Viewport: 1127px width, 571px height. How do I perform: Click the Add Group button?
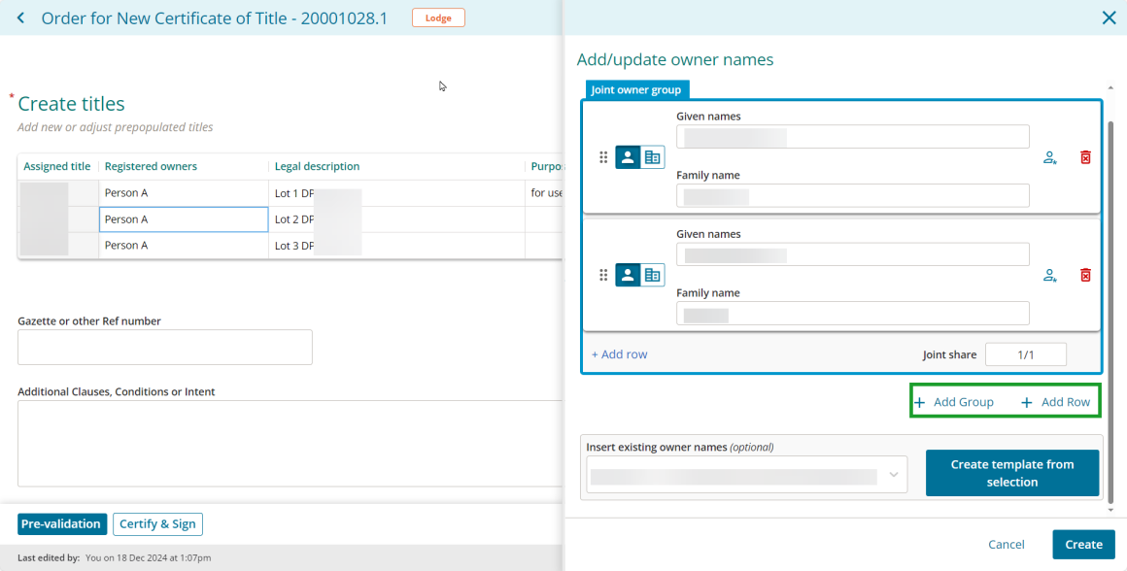[954, 402]
